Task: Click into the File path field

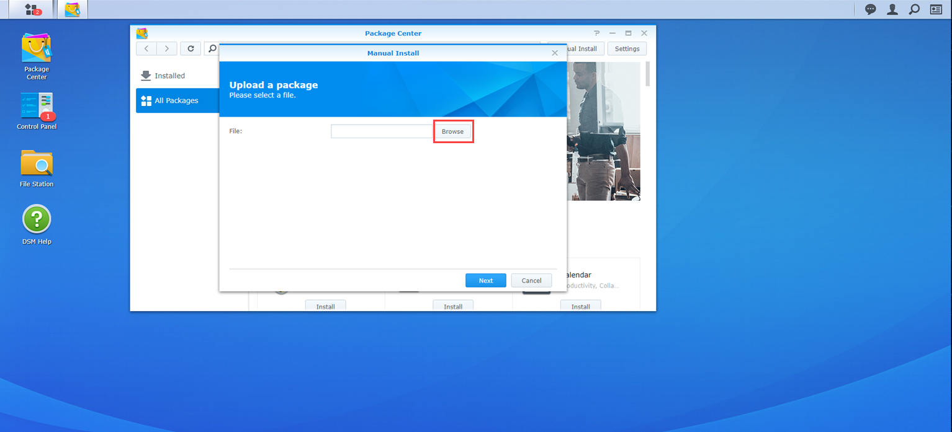Action: pyautogui.click(x=382, y=131)
